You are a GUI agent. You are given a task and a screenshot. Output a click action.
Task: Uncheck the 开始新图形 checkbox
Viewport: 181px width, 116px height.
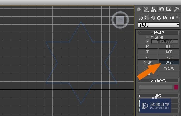[147, 41]
